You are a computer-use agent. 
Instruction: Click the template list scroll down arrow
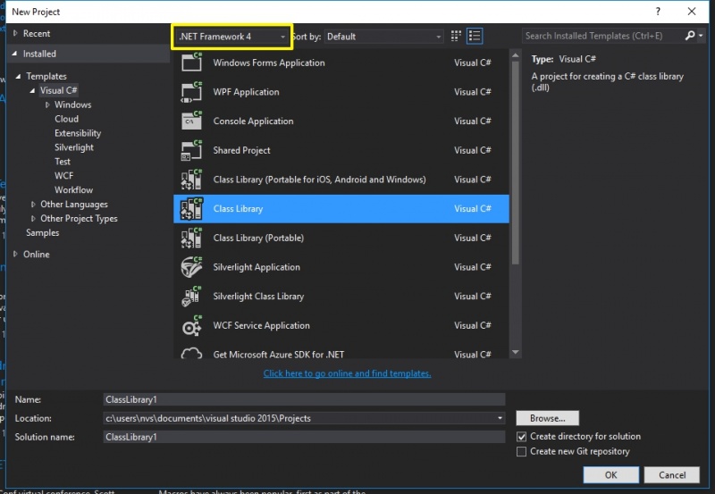point(516,352)
